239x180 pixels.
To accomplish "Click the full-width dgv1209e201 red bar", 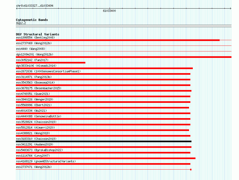I will (x=124, y=57).
